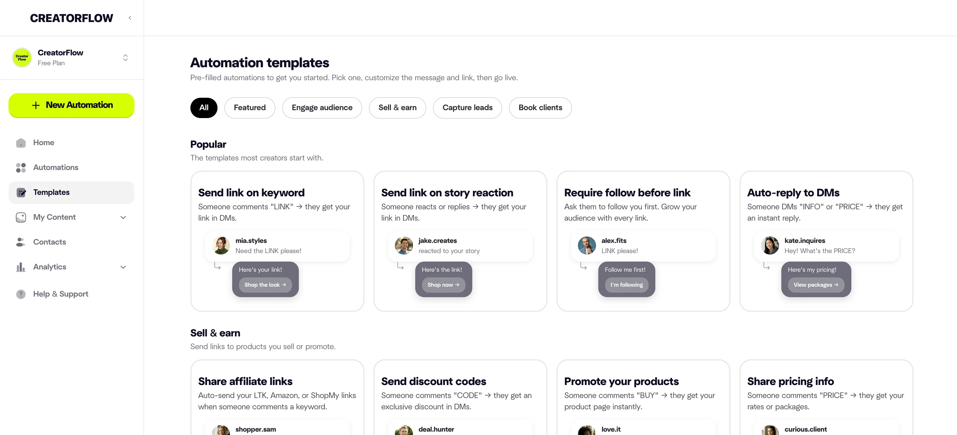Viewport: 957px width, 435px height.
Task: Expand the My Content section
Action: coord(123,217)
